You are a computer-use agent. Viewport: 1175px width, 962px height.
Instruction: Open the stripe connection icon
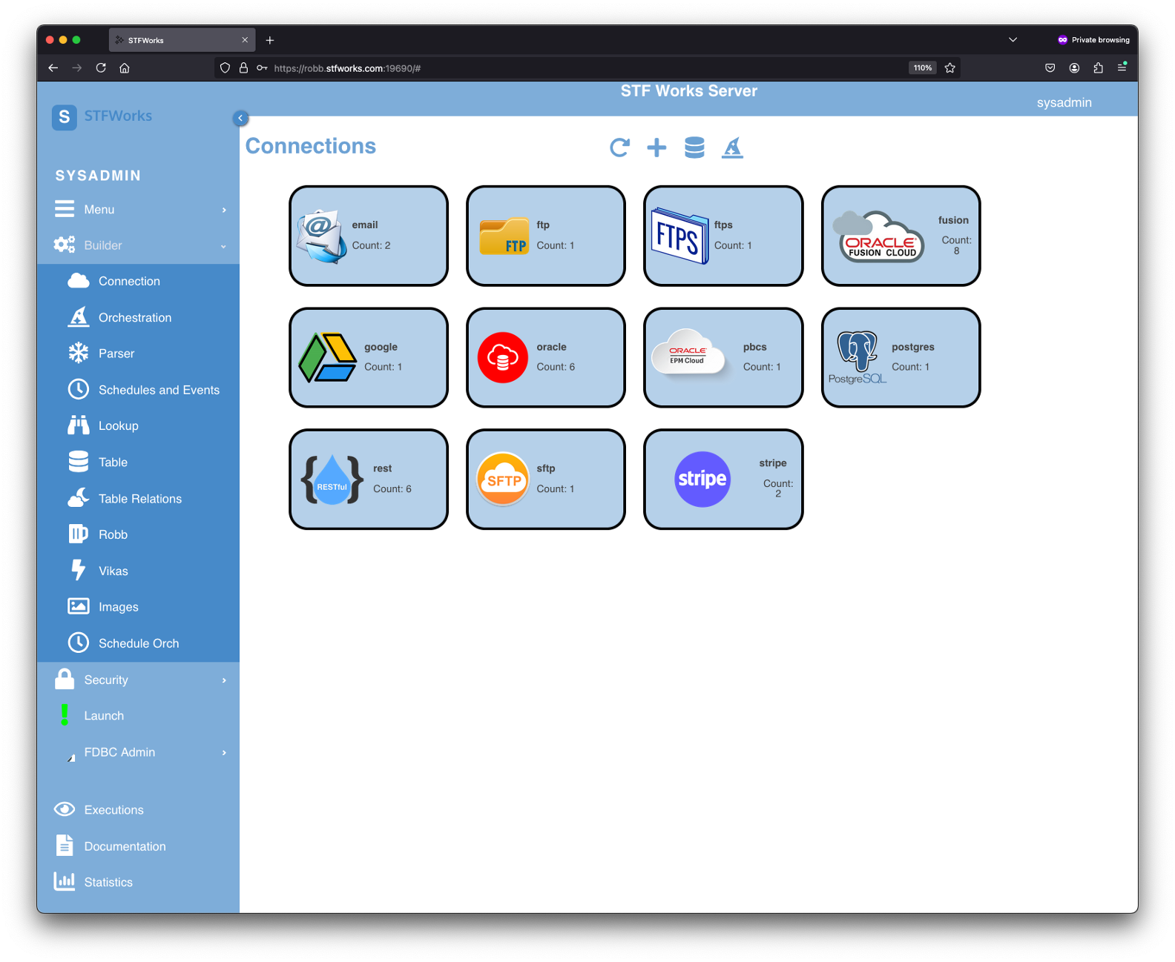point(702,479)
